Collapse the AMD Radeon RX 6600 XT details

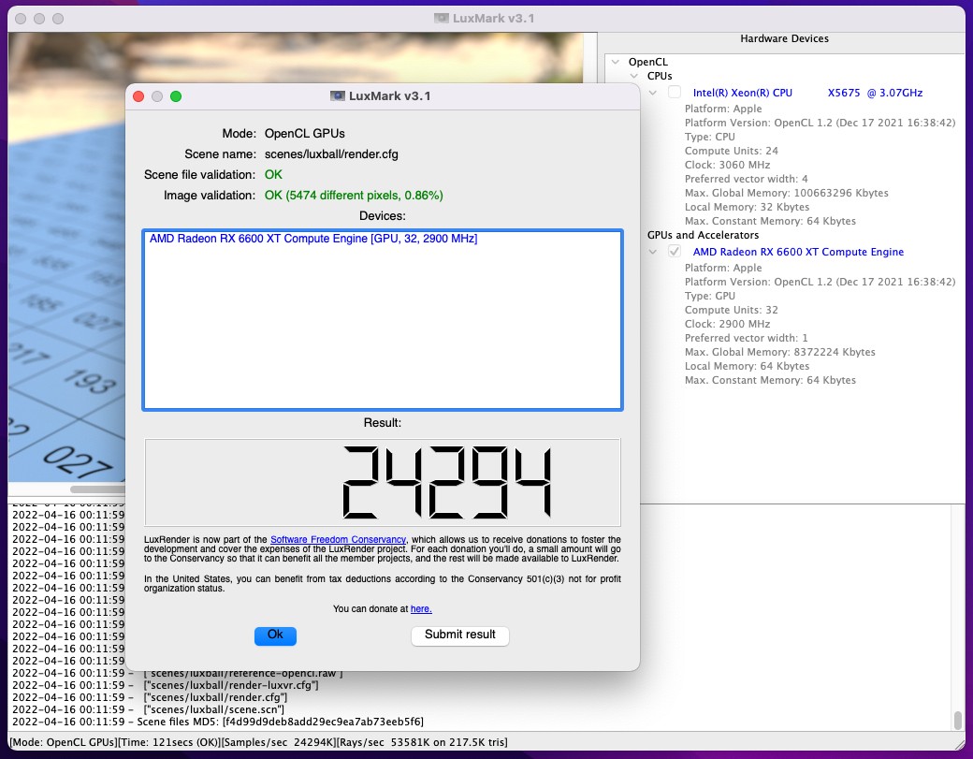coord(653,252)
